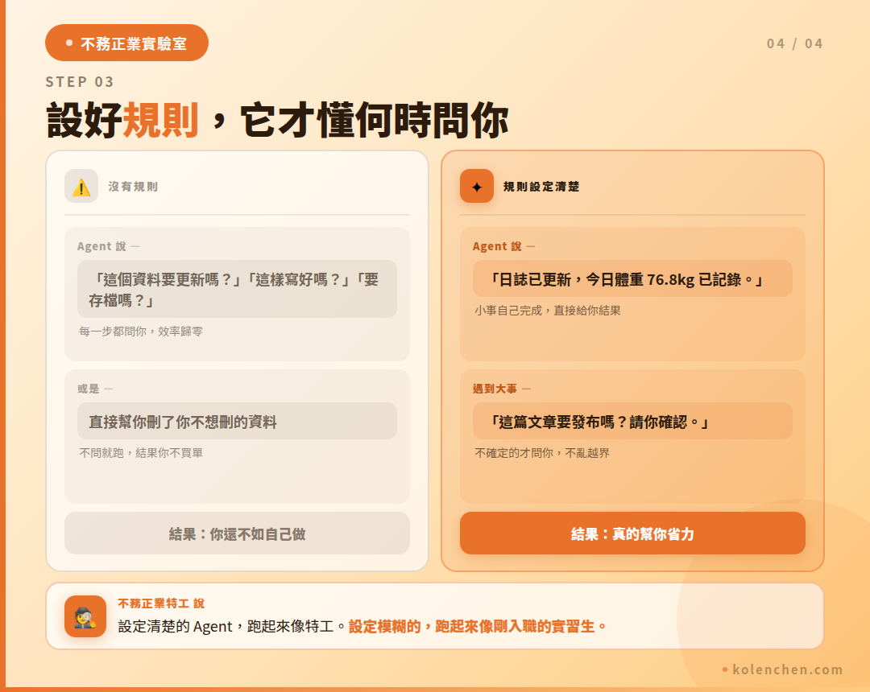Click the caption 不問就跑，結果你不買單
The height and width of the screenshot is (692, 870).
tap(141, 453)
